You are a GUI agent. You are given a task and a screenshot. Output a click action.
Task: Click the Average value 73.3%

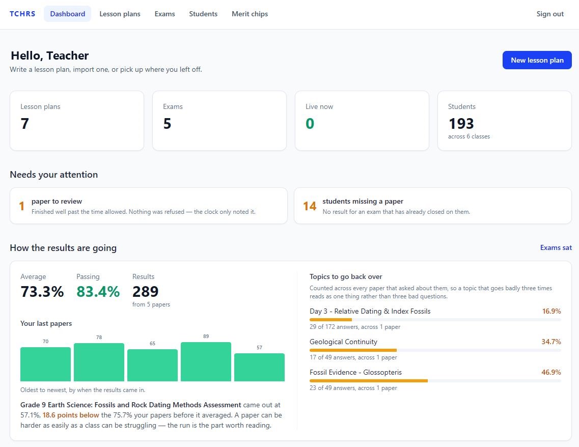[x=42, y=292]
